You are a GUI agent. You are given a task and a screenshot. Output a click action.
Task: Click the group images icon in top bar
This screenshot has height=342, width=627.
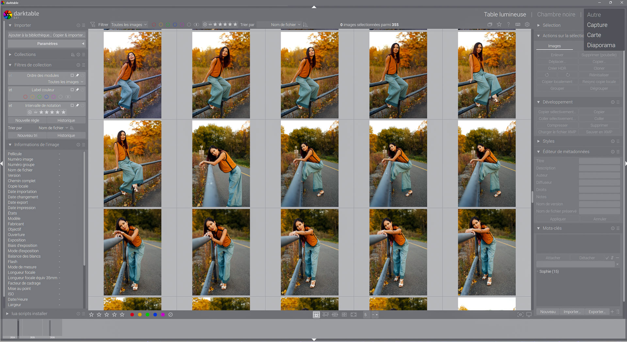point(490,24)
